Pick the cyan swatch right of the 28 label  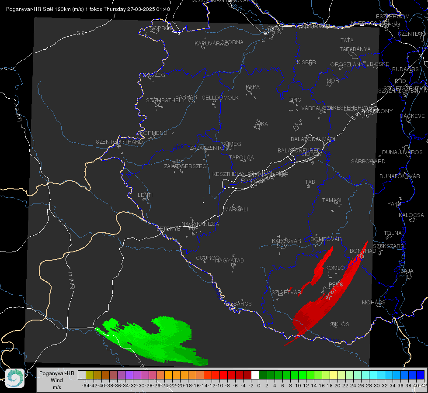click(373, 375)
